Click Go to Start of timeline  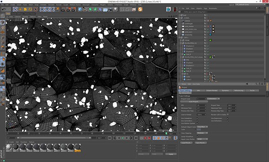[110, 138]
